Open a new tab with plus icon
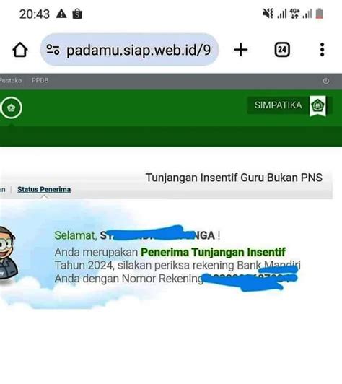The image size is (342, 384). coord(241,50)
